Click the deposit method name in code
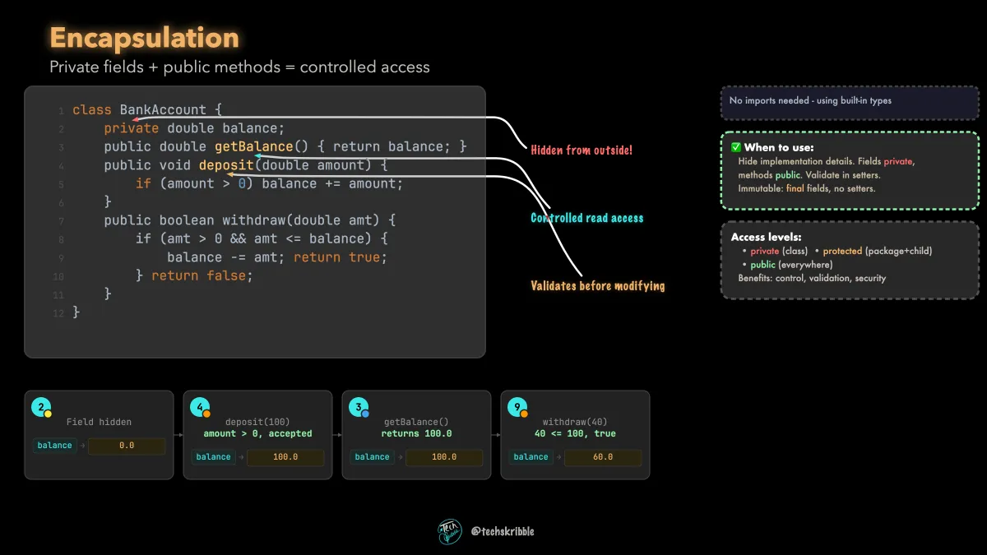Viewport: 987px width, 555px height. [x=226, y=164]
